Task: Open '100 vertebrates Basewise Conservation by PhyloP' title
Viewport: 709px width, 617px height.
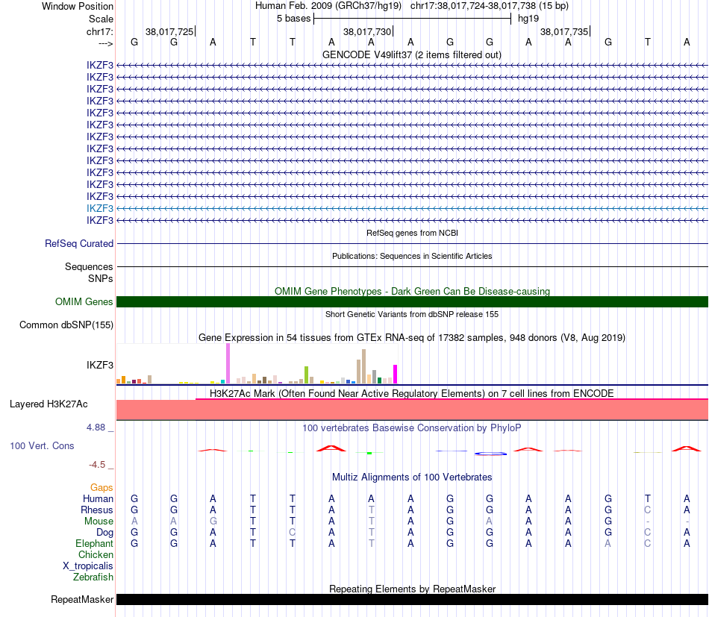Action: pos(412,427)
